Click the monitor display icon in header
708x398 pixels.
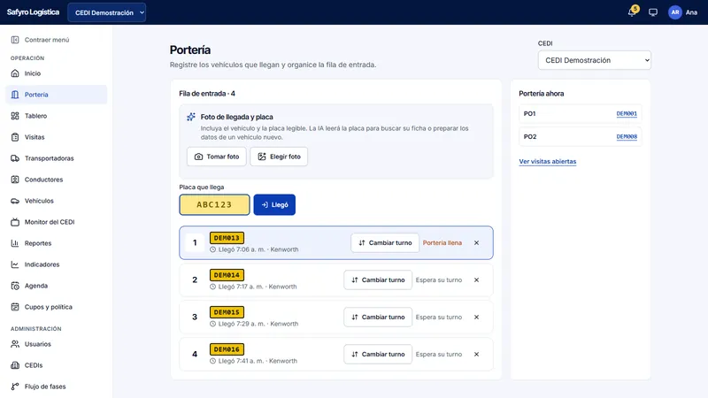pyautogui.click(x=653, y=12)
